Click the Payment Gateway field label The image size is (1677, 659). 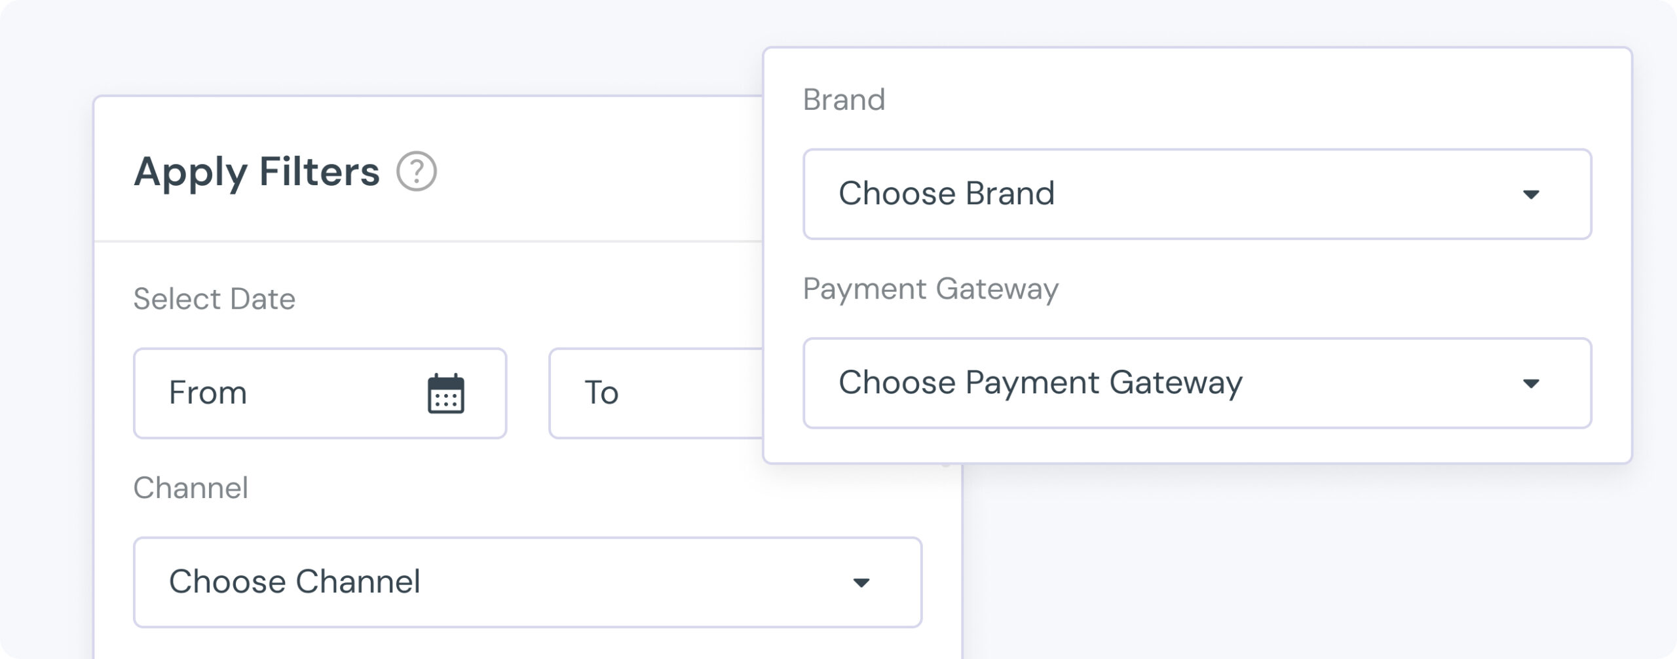931,289
